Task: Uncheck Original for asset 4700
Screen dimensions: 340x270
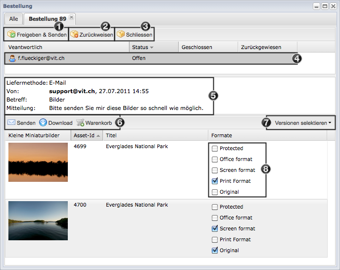Action: click(215, 251)
